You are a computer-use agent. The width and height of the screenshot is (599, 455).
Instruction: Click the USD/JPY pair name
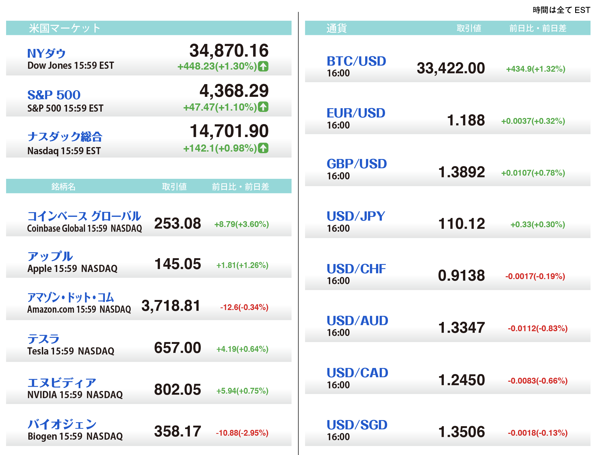356,216
